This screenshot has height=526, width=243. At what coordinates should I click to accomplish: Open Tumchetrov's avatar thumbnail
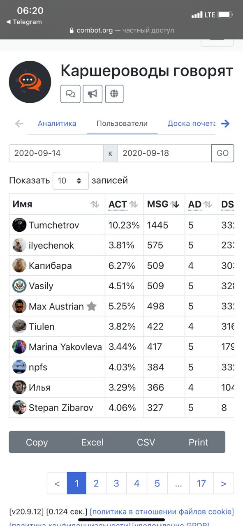tap(19, 225)
